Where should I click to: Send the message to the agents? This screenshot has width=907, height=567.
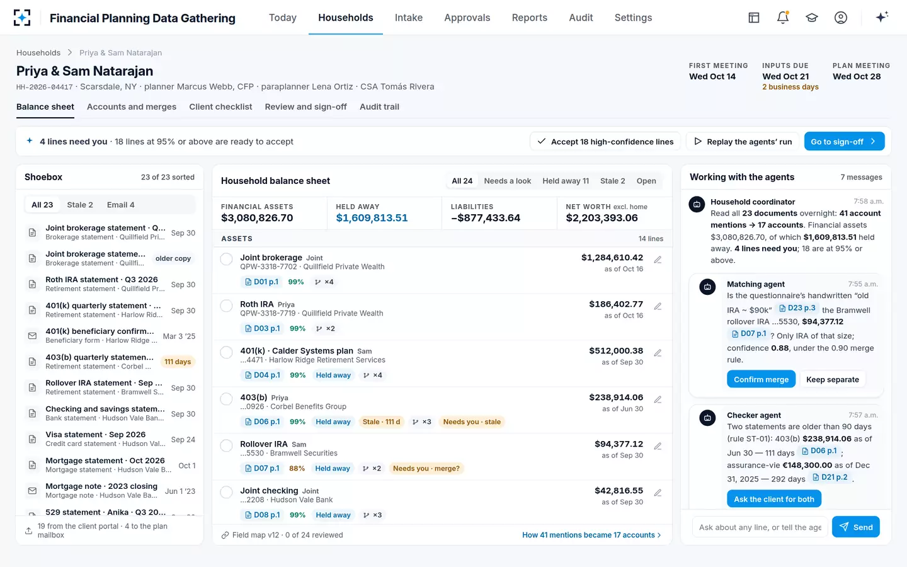pos(856,527)
